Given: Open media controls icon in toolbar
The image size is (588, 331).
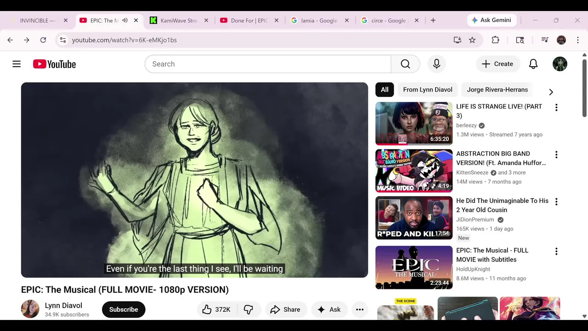Looking at the screenshot, I should pyautogui.click(x=545, y=40).
